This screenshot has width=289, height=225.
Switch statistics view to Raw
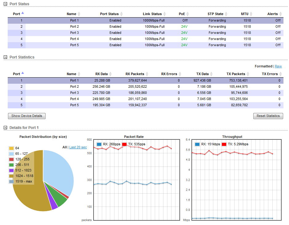(278, 66)
